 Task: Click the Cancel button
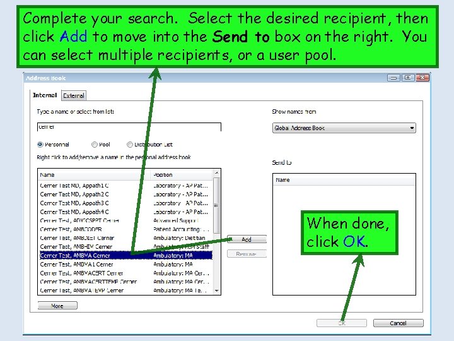coord(398,323)
